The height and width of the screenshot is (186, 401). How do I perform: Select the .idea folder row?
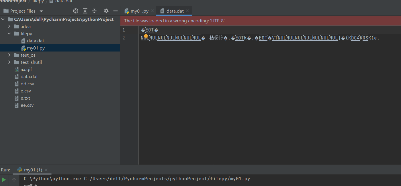pyautogui.click(x=60, y=27)
